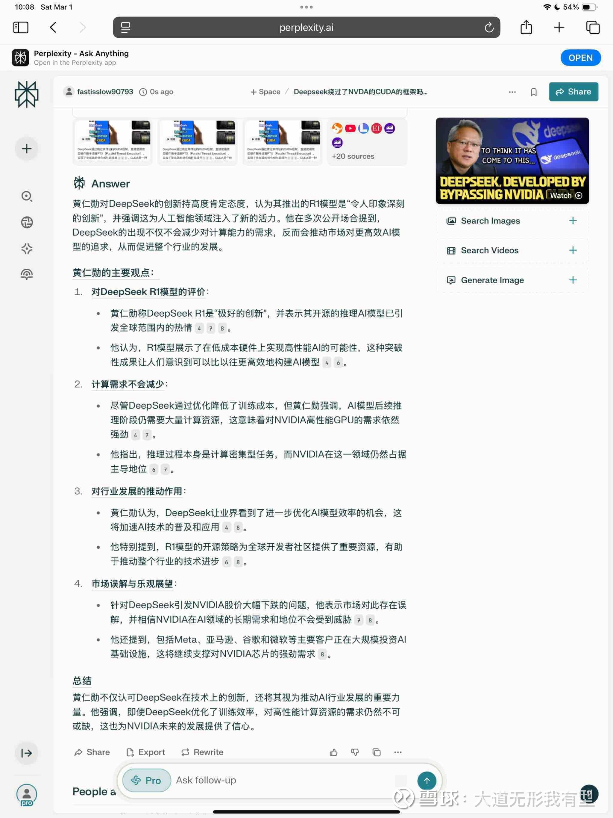Expand Search Videos option

[x=512, y=250]
